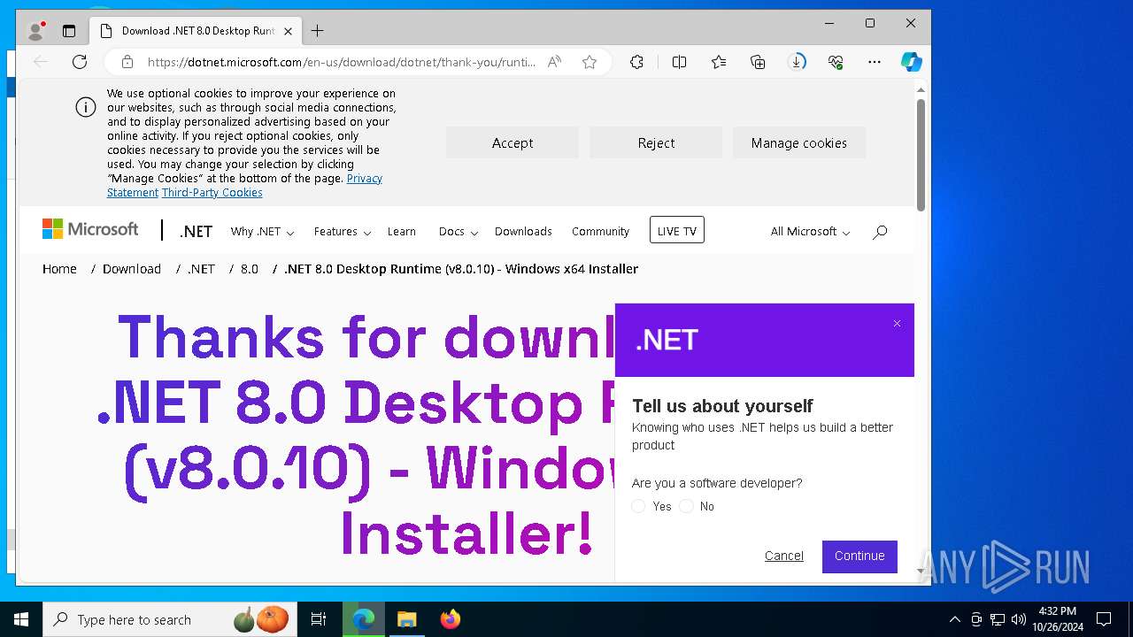The image size is (1133, 637).
Task: Open Manage cookies options
Action: [x=799, y=142]
